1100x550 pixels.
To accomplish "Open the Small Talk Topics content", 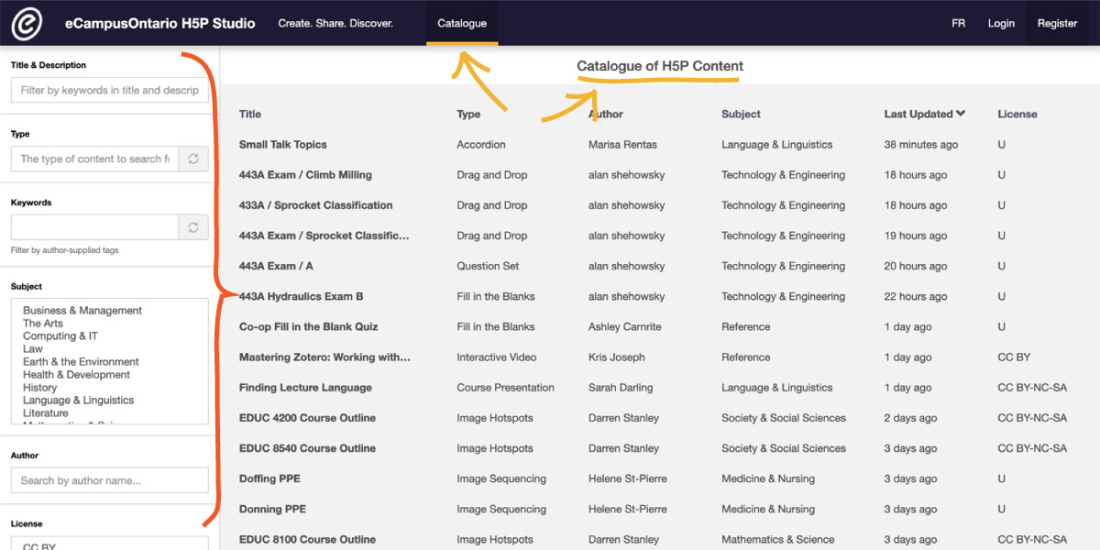I will click(x=283, y=145).
